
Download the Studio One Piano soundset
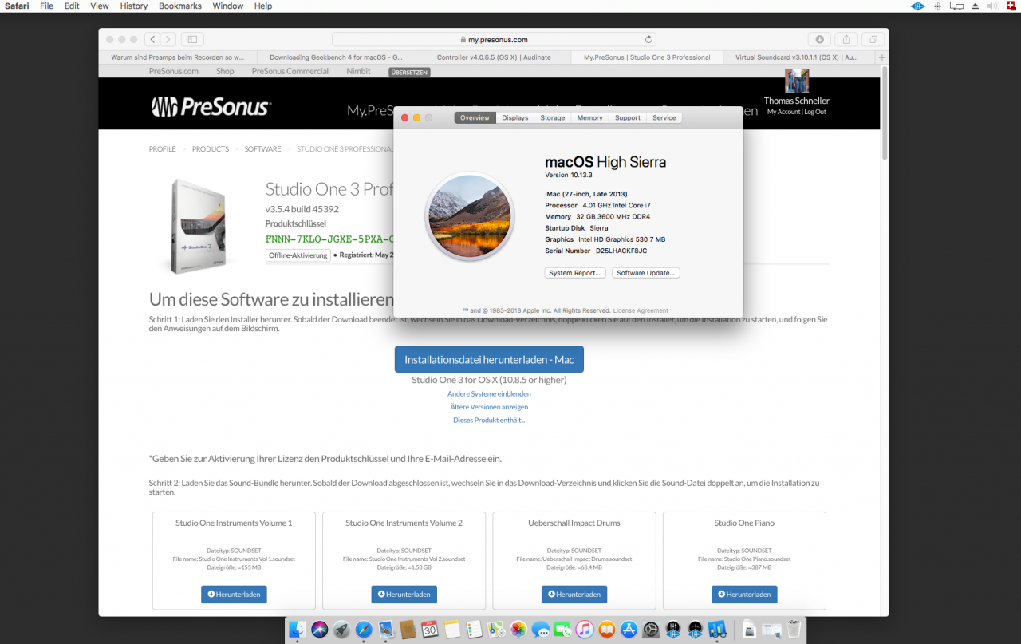[x=744, y=594]
